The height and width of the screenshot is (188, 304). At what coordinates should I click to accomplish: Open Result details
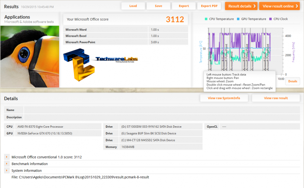(x=241, y=6)
